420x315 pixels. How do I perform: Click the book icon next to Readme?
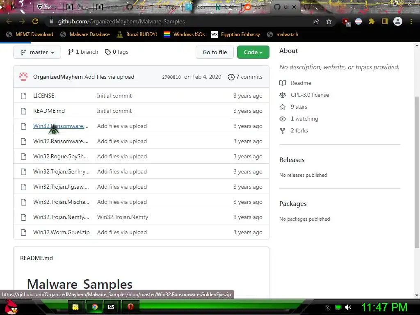coord(283,83)
